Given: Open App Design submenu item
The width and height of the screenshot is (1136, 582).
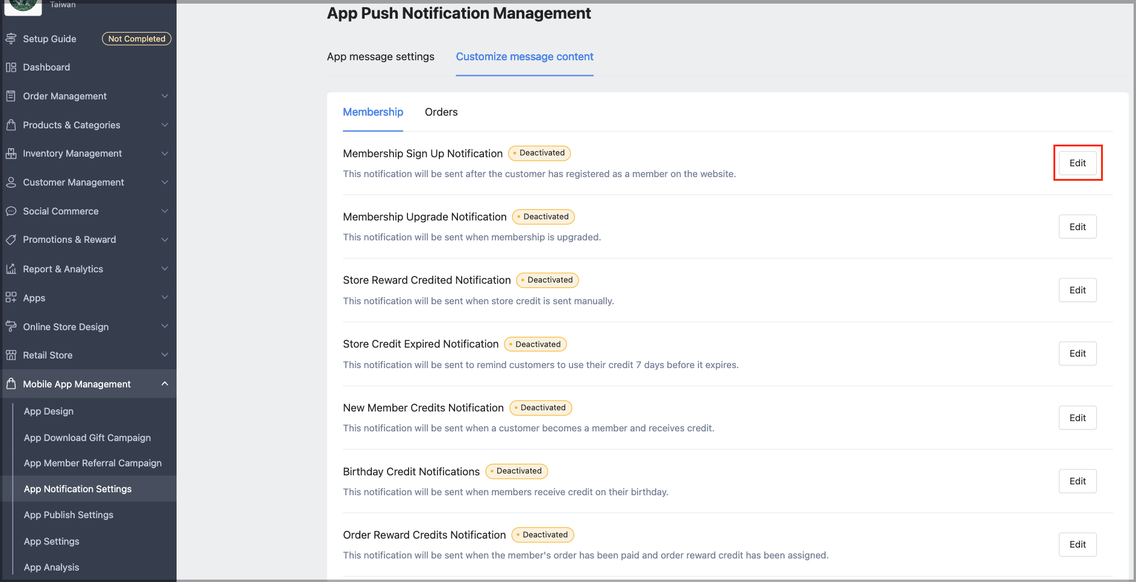Looking at the screenshot, I should pyautogui.click(x=49, y=411).
